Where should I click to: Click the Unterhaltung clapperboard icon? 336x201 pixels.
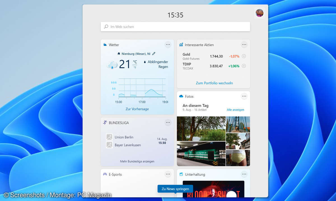[x=181, y=174]
